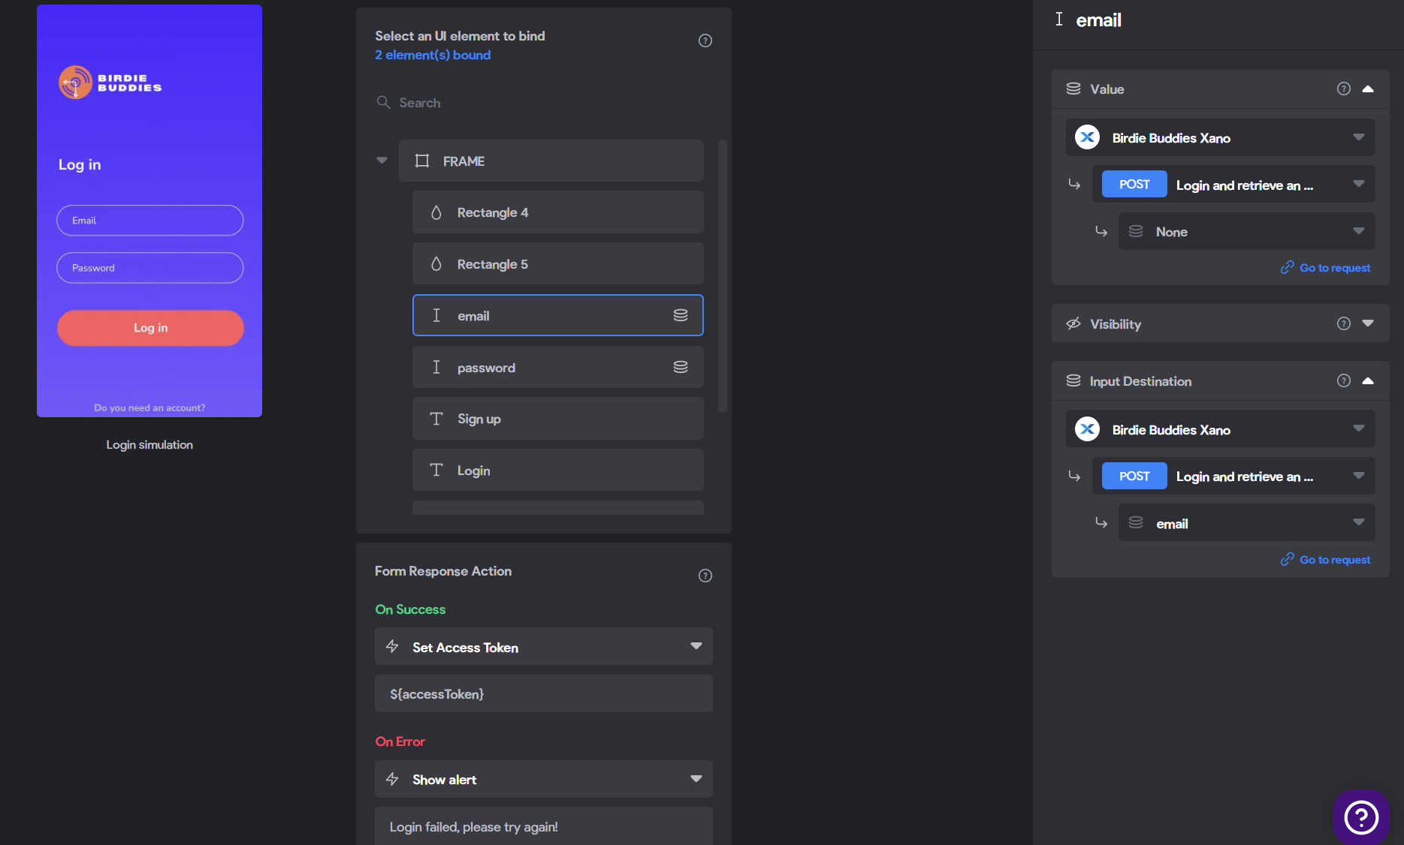1404x845 pixels.
Task: Collapse the FRAME tree node
Action: 382,160
